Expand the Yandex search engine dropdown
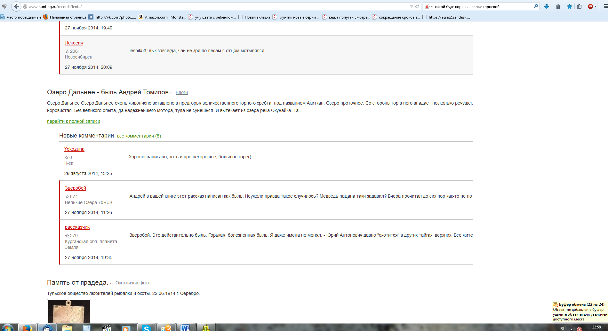608x331 pixels. (428, 6)
